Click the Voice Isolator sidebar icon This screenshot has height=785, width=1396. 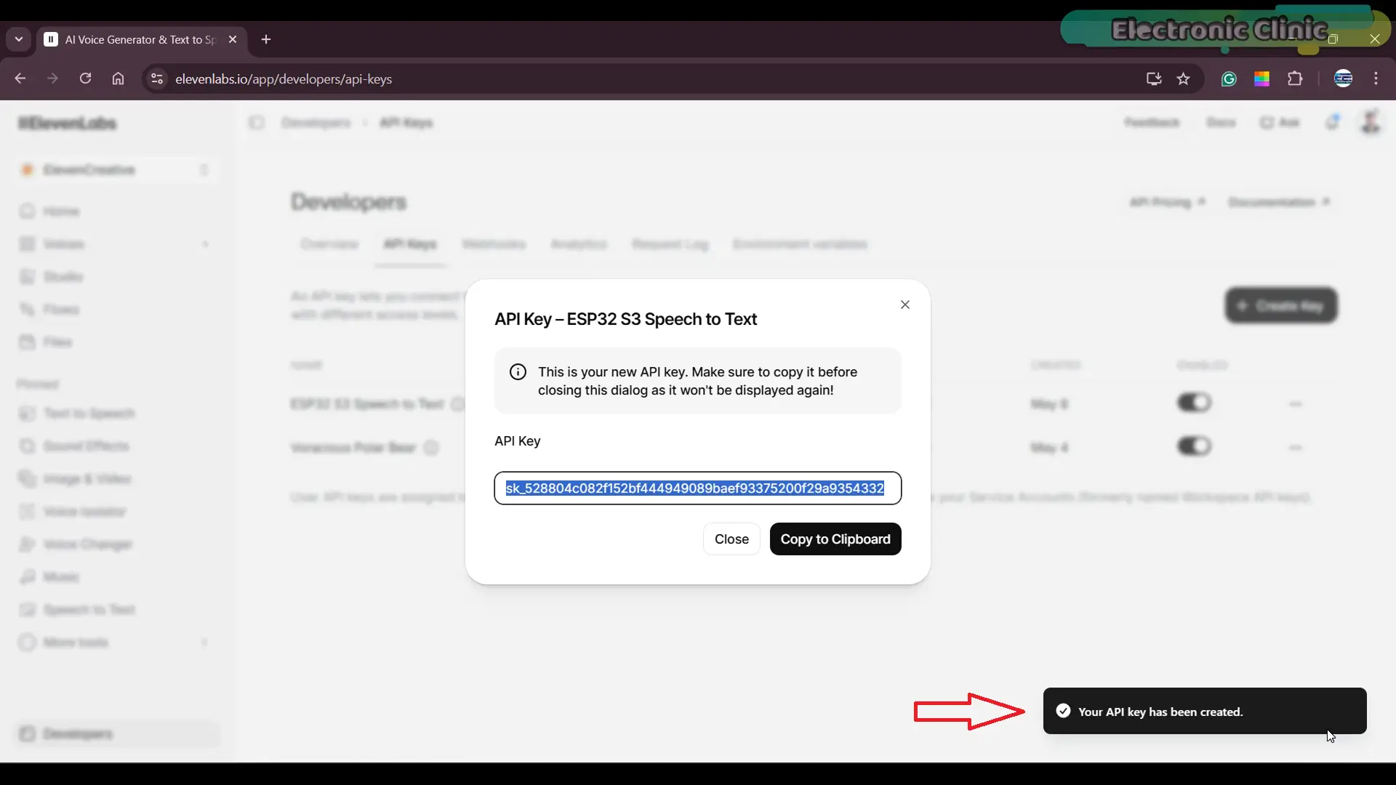pos(28,512)
